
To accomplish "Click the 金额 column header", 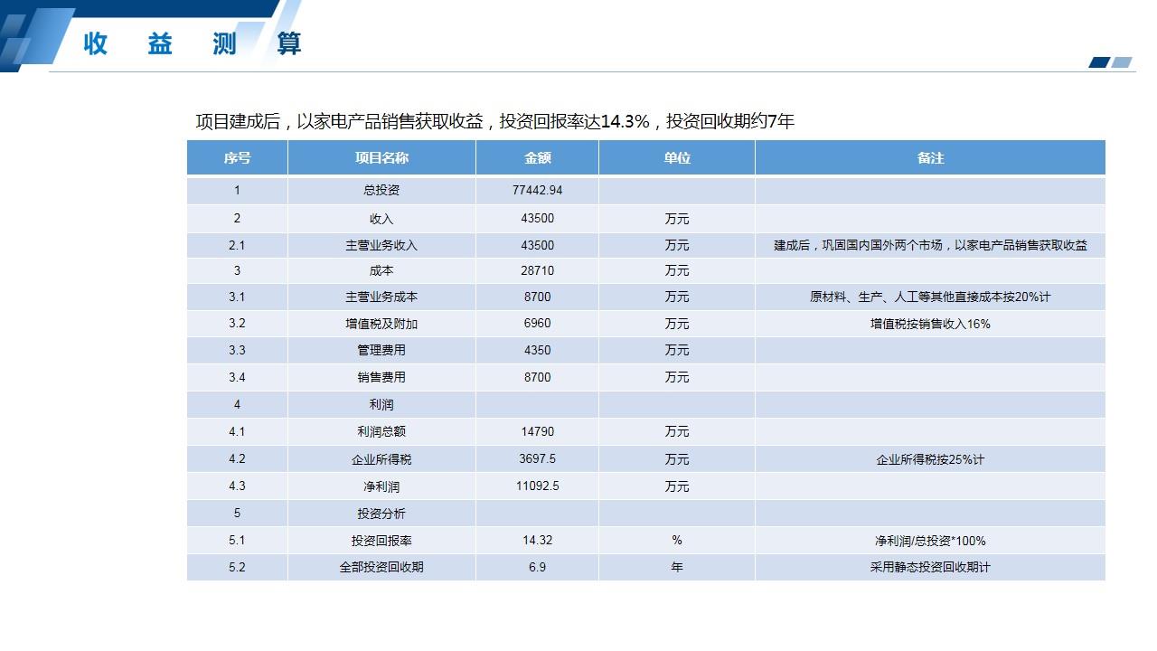I will point(537,157).
